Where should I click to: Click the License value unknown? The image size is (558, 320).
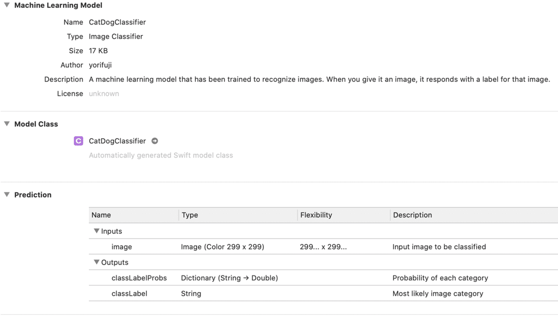104,93
